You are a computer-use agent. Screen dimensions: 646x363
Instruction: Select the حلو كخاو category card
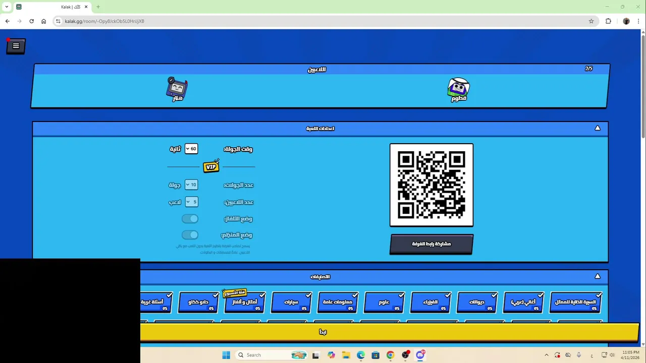(x=198, y=302)
